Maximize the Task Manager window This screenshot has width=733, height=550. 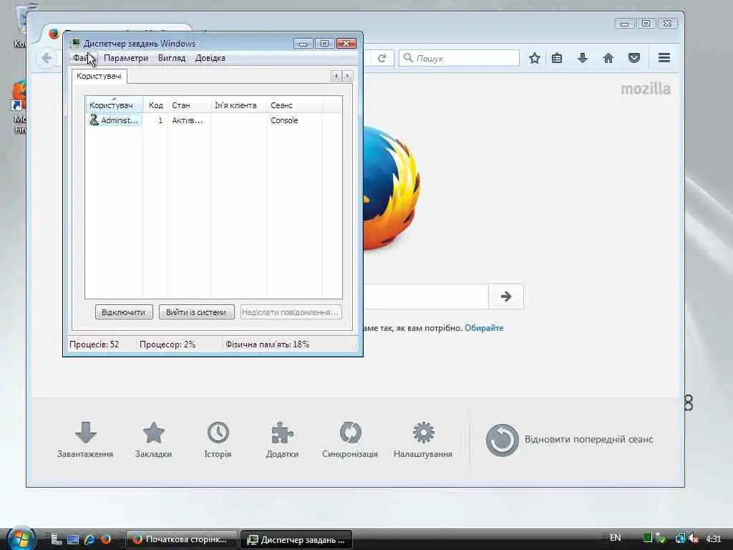coord(324,44)
